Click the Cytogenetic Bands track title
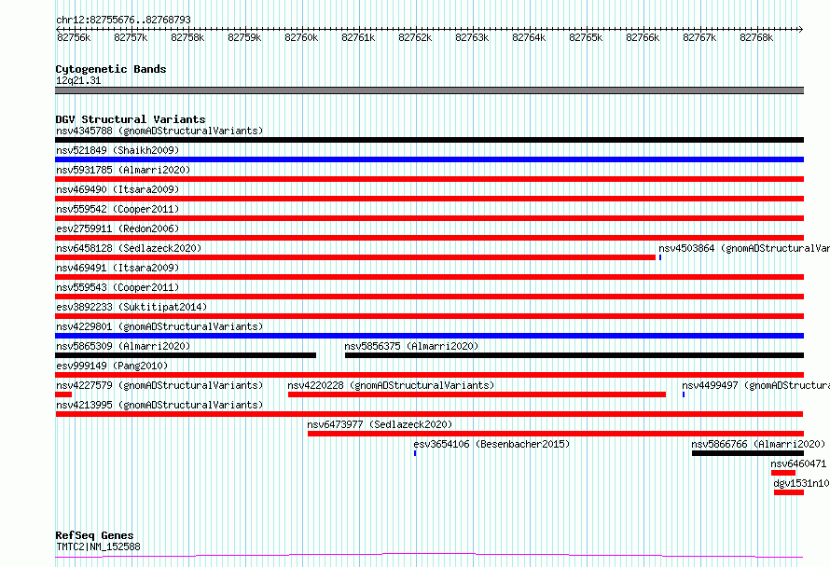 click(x=111, y=69)
